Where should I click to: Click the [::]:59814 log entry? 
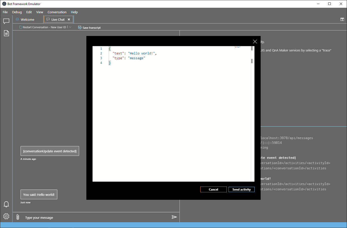271,143
